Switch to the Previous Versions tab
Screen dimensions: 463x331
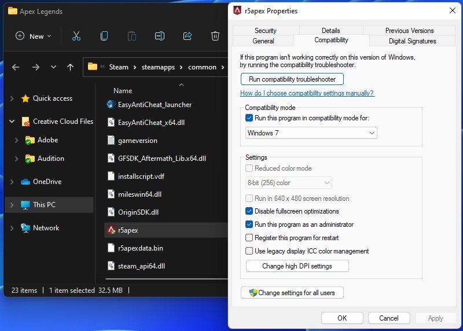click(x=409, y=31)
